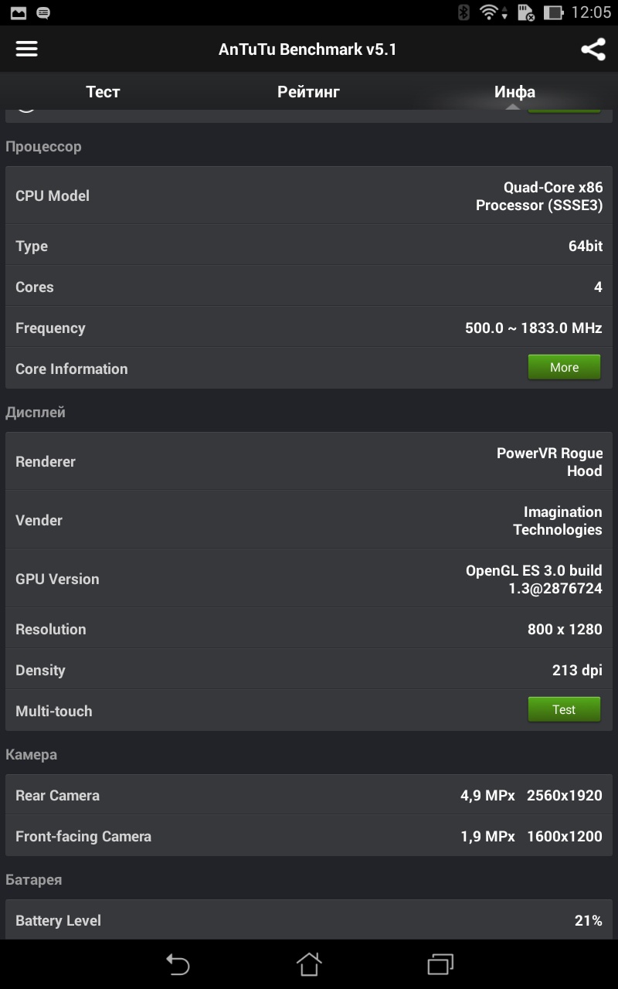Tap the gallery notification icon
Viewport: 618px width, 989px height.
[19, 12]
